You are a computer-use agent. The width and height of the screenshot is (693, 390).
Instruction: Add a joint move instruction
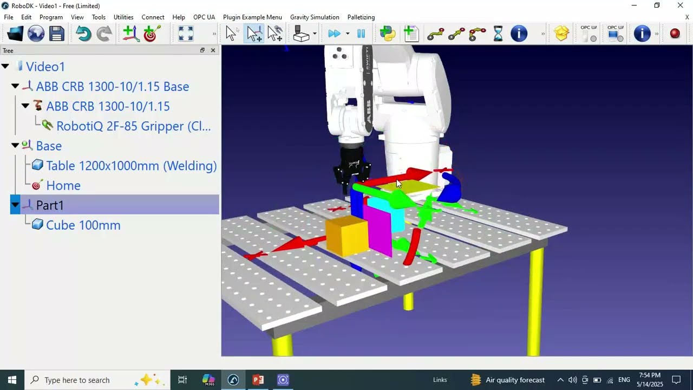[436, 34]
